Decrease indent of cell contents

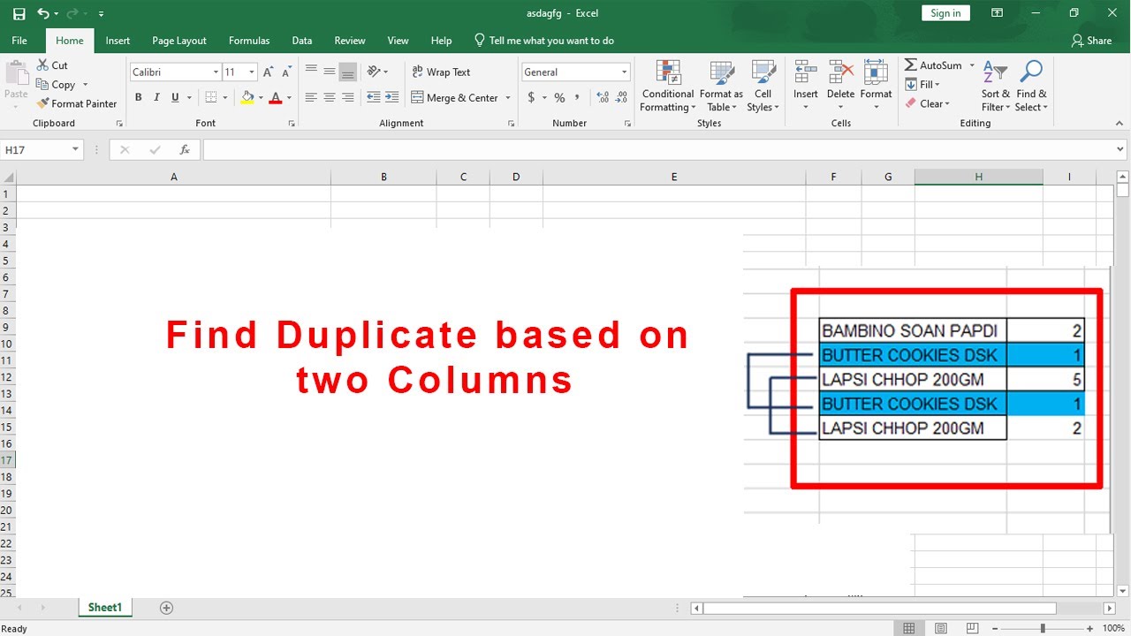(374, 98)
